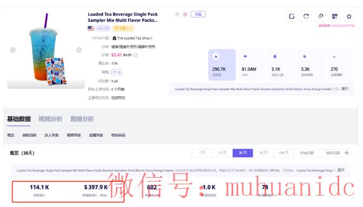The image size is (363, 207).
Task: Open the calendar icon in date range
Action: point(347,153)
